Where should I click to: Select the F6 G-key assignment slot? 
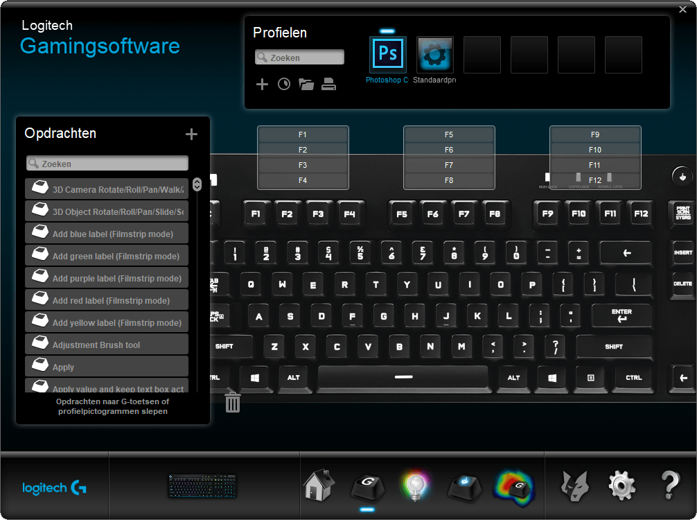449,150
